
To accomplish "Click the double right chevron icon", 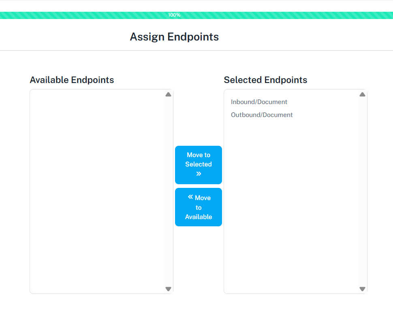I will [199, 174].
